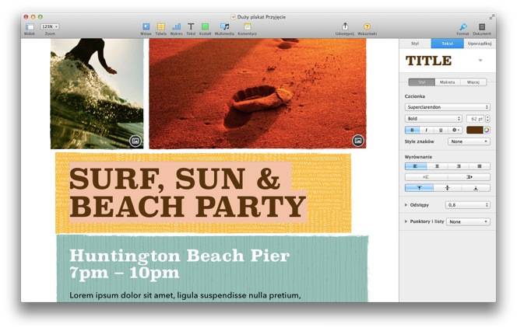Viewport: 517px width, 331px height.
Task: Open the 0,8 line spacing dropdown
Action: tap(468, 205)
